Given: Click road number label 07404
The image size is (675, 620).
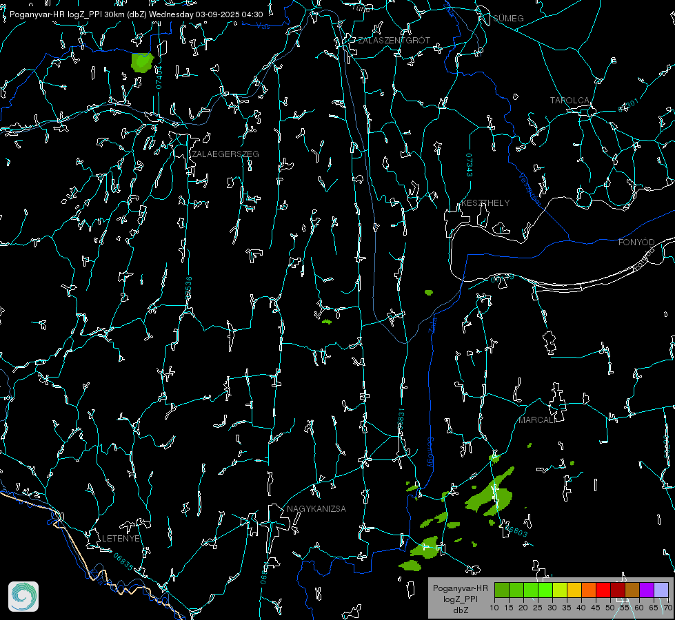Looking at the screenshot, I should click(159, 77).
